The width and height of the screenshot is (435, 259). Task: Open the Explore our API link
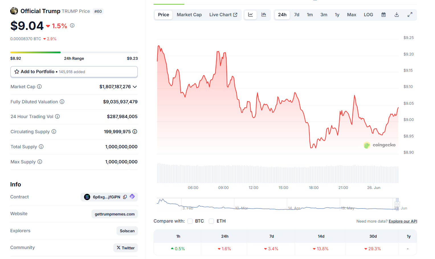tap(403, 221)
